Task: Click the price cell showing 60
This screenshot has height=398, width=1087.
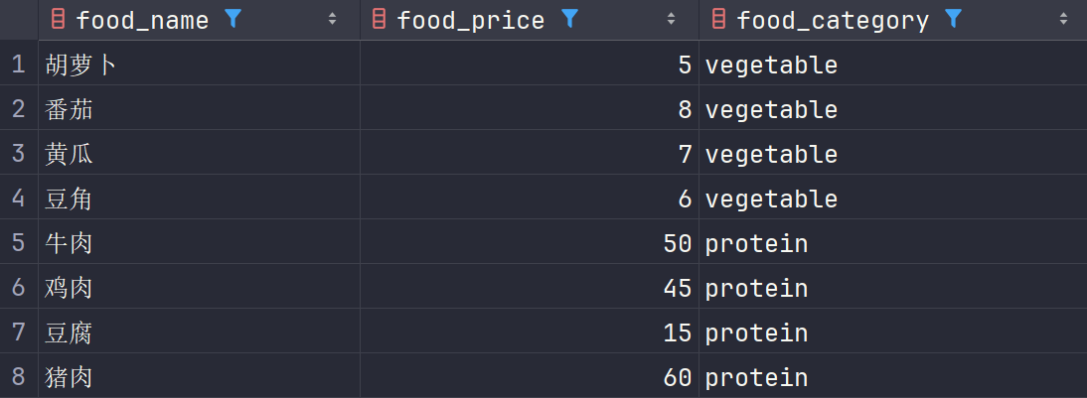Action: [677, 377]
